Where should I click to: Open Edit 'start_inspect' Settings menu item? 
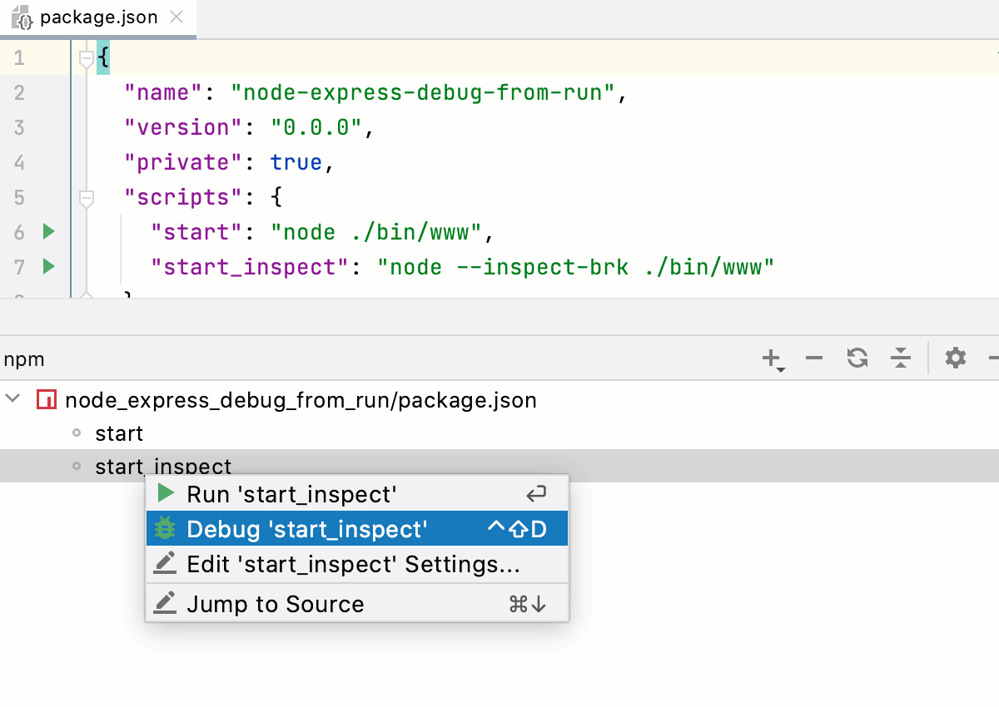pyautogui.click(x=357, y=565)
